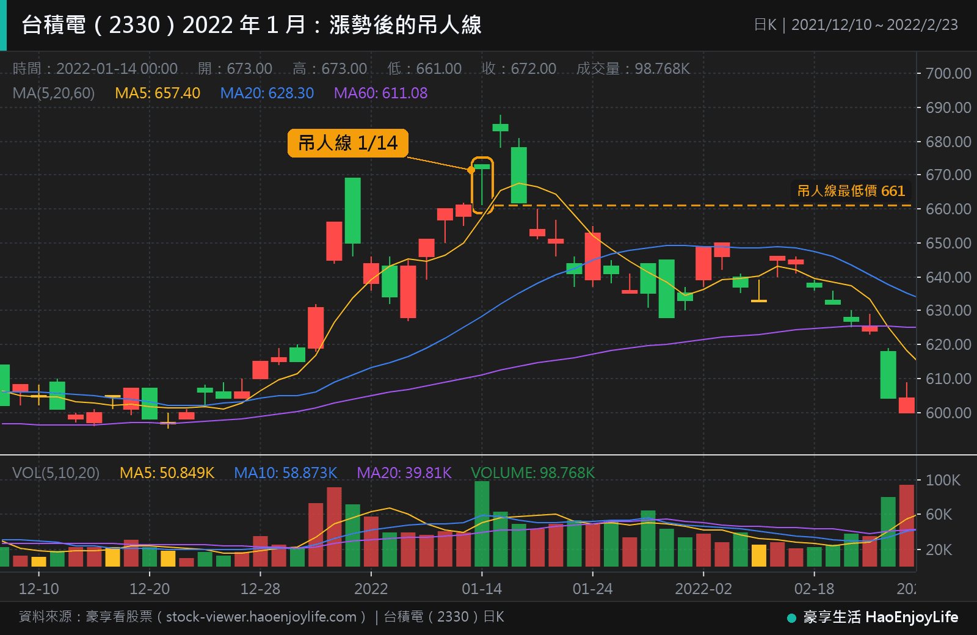This screenshot has height=635, width=977.
Task: Click the 吊人線 1/14 annotation label
Action: pos(347,143)
